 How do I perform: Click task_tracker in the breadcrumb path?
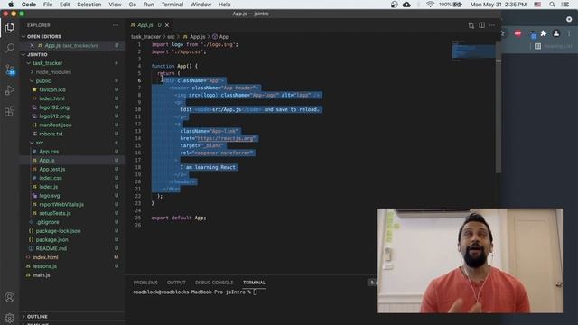(146, 37)
